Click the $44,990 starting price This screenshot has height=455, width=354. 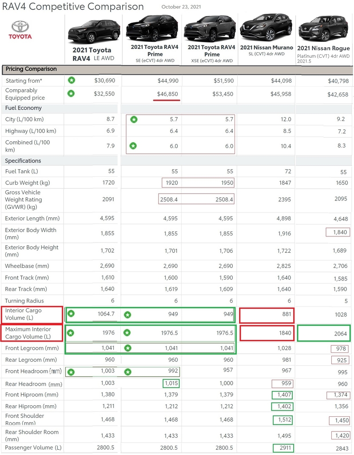168,81
